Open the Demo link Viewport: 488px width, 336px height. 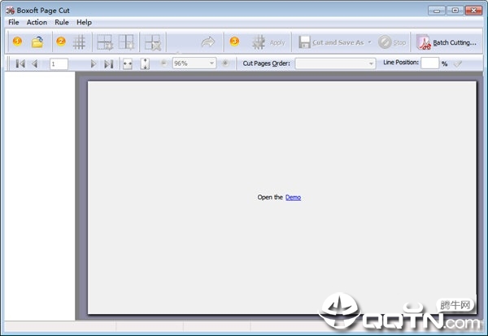pyautogui.click(x=293, y=198)
